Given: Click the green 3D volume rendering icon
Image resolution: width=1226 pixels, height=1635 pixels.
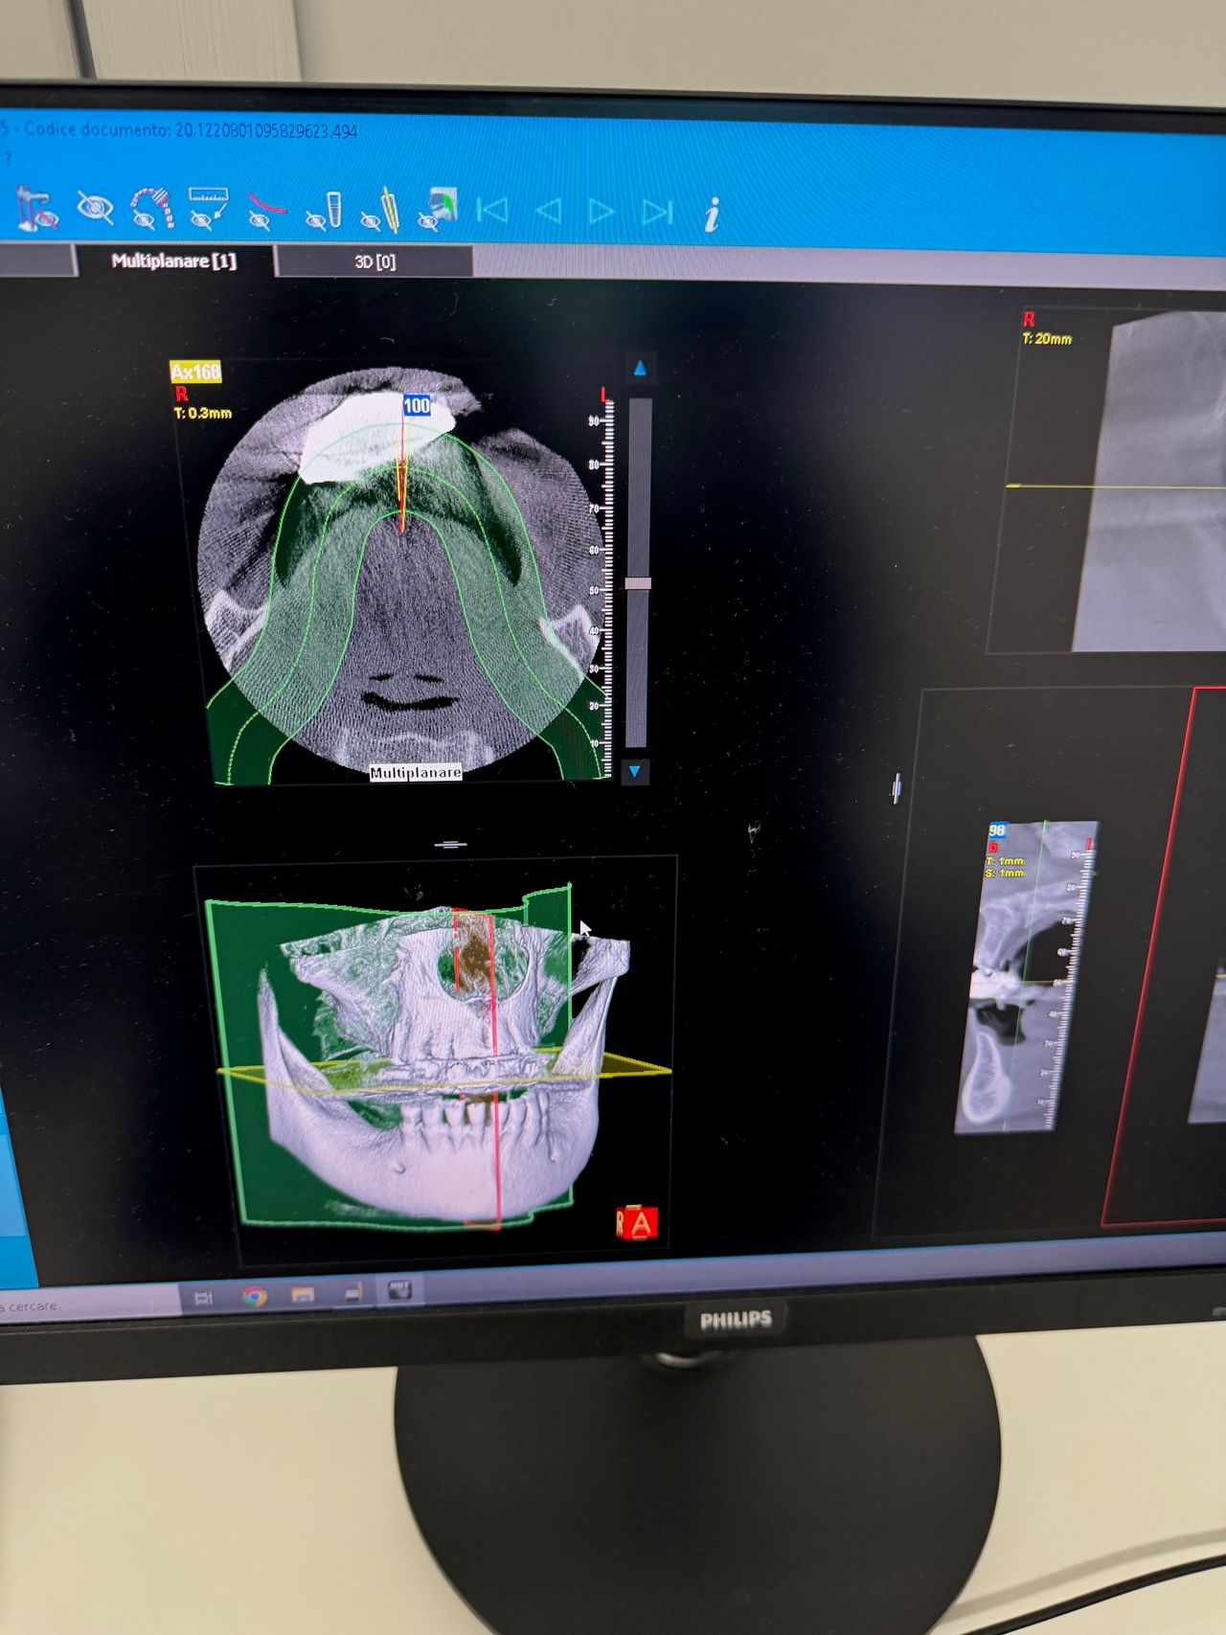Looking at the screenshot, I should (438, 210).
